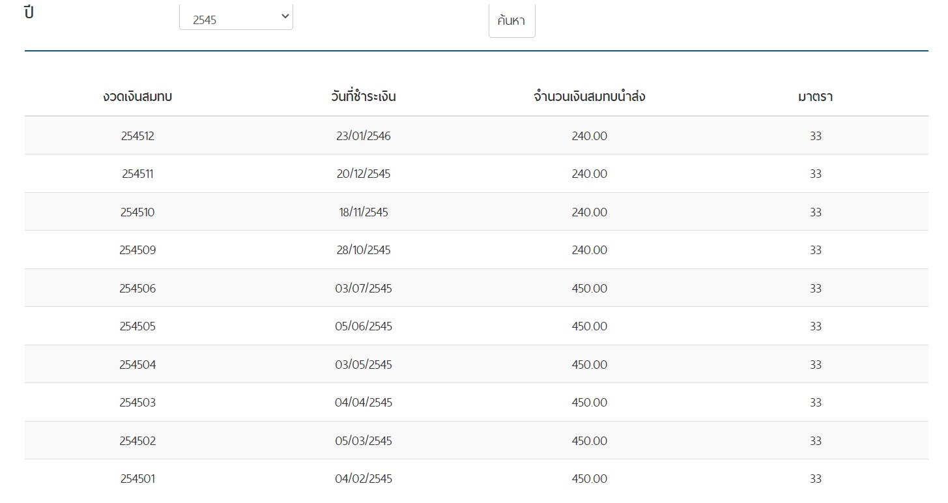The image size is (948, 503).
Task: Click the จำนวนเงินสมทบนำส่ง column header
Action: pyautogui.click(x=589, y=97)
